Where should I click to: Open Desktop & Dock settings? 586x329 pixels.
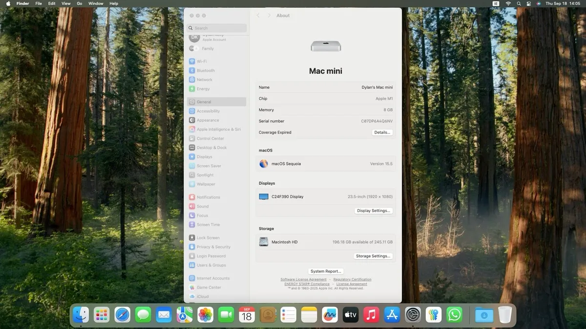click(x=216, y=148)
